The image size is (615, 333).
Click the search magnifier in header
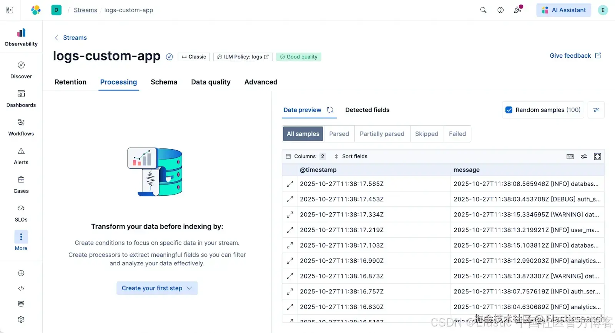click(483, 10)
